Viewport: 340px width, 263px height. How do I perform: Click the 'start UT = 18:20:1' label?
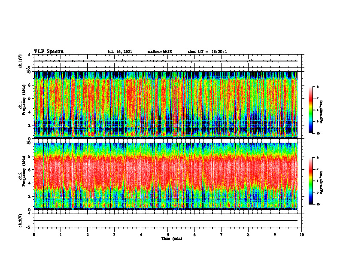(207, 52)
